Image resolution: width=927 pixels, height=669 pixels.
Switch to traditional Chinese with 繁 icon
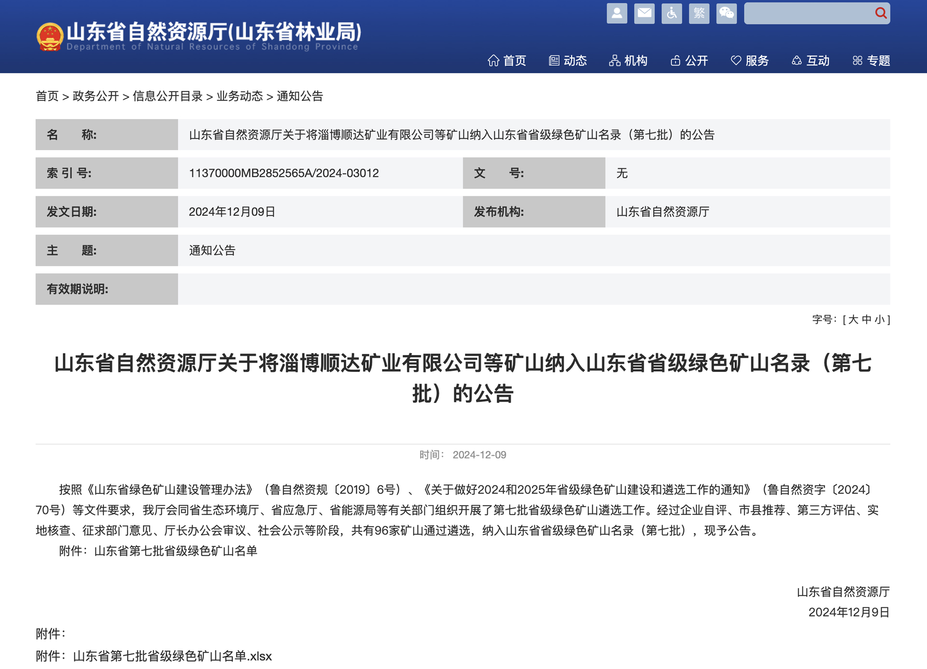pyautogui.click(x=699, y=13)
